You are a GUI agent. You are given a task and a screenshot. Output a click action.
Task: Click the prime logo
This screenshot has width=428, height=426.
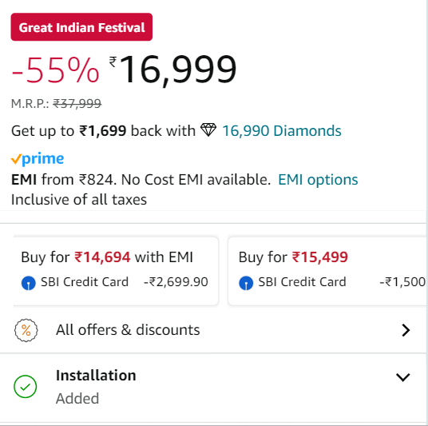(x=38, y=158)
